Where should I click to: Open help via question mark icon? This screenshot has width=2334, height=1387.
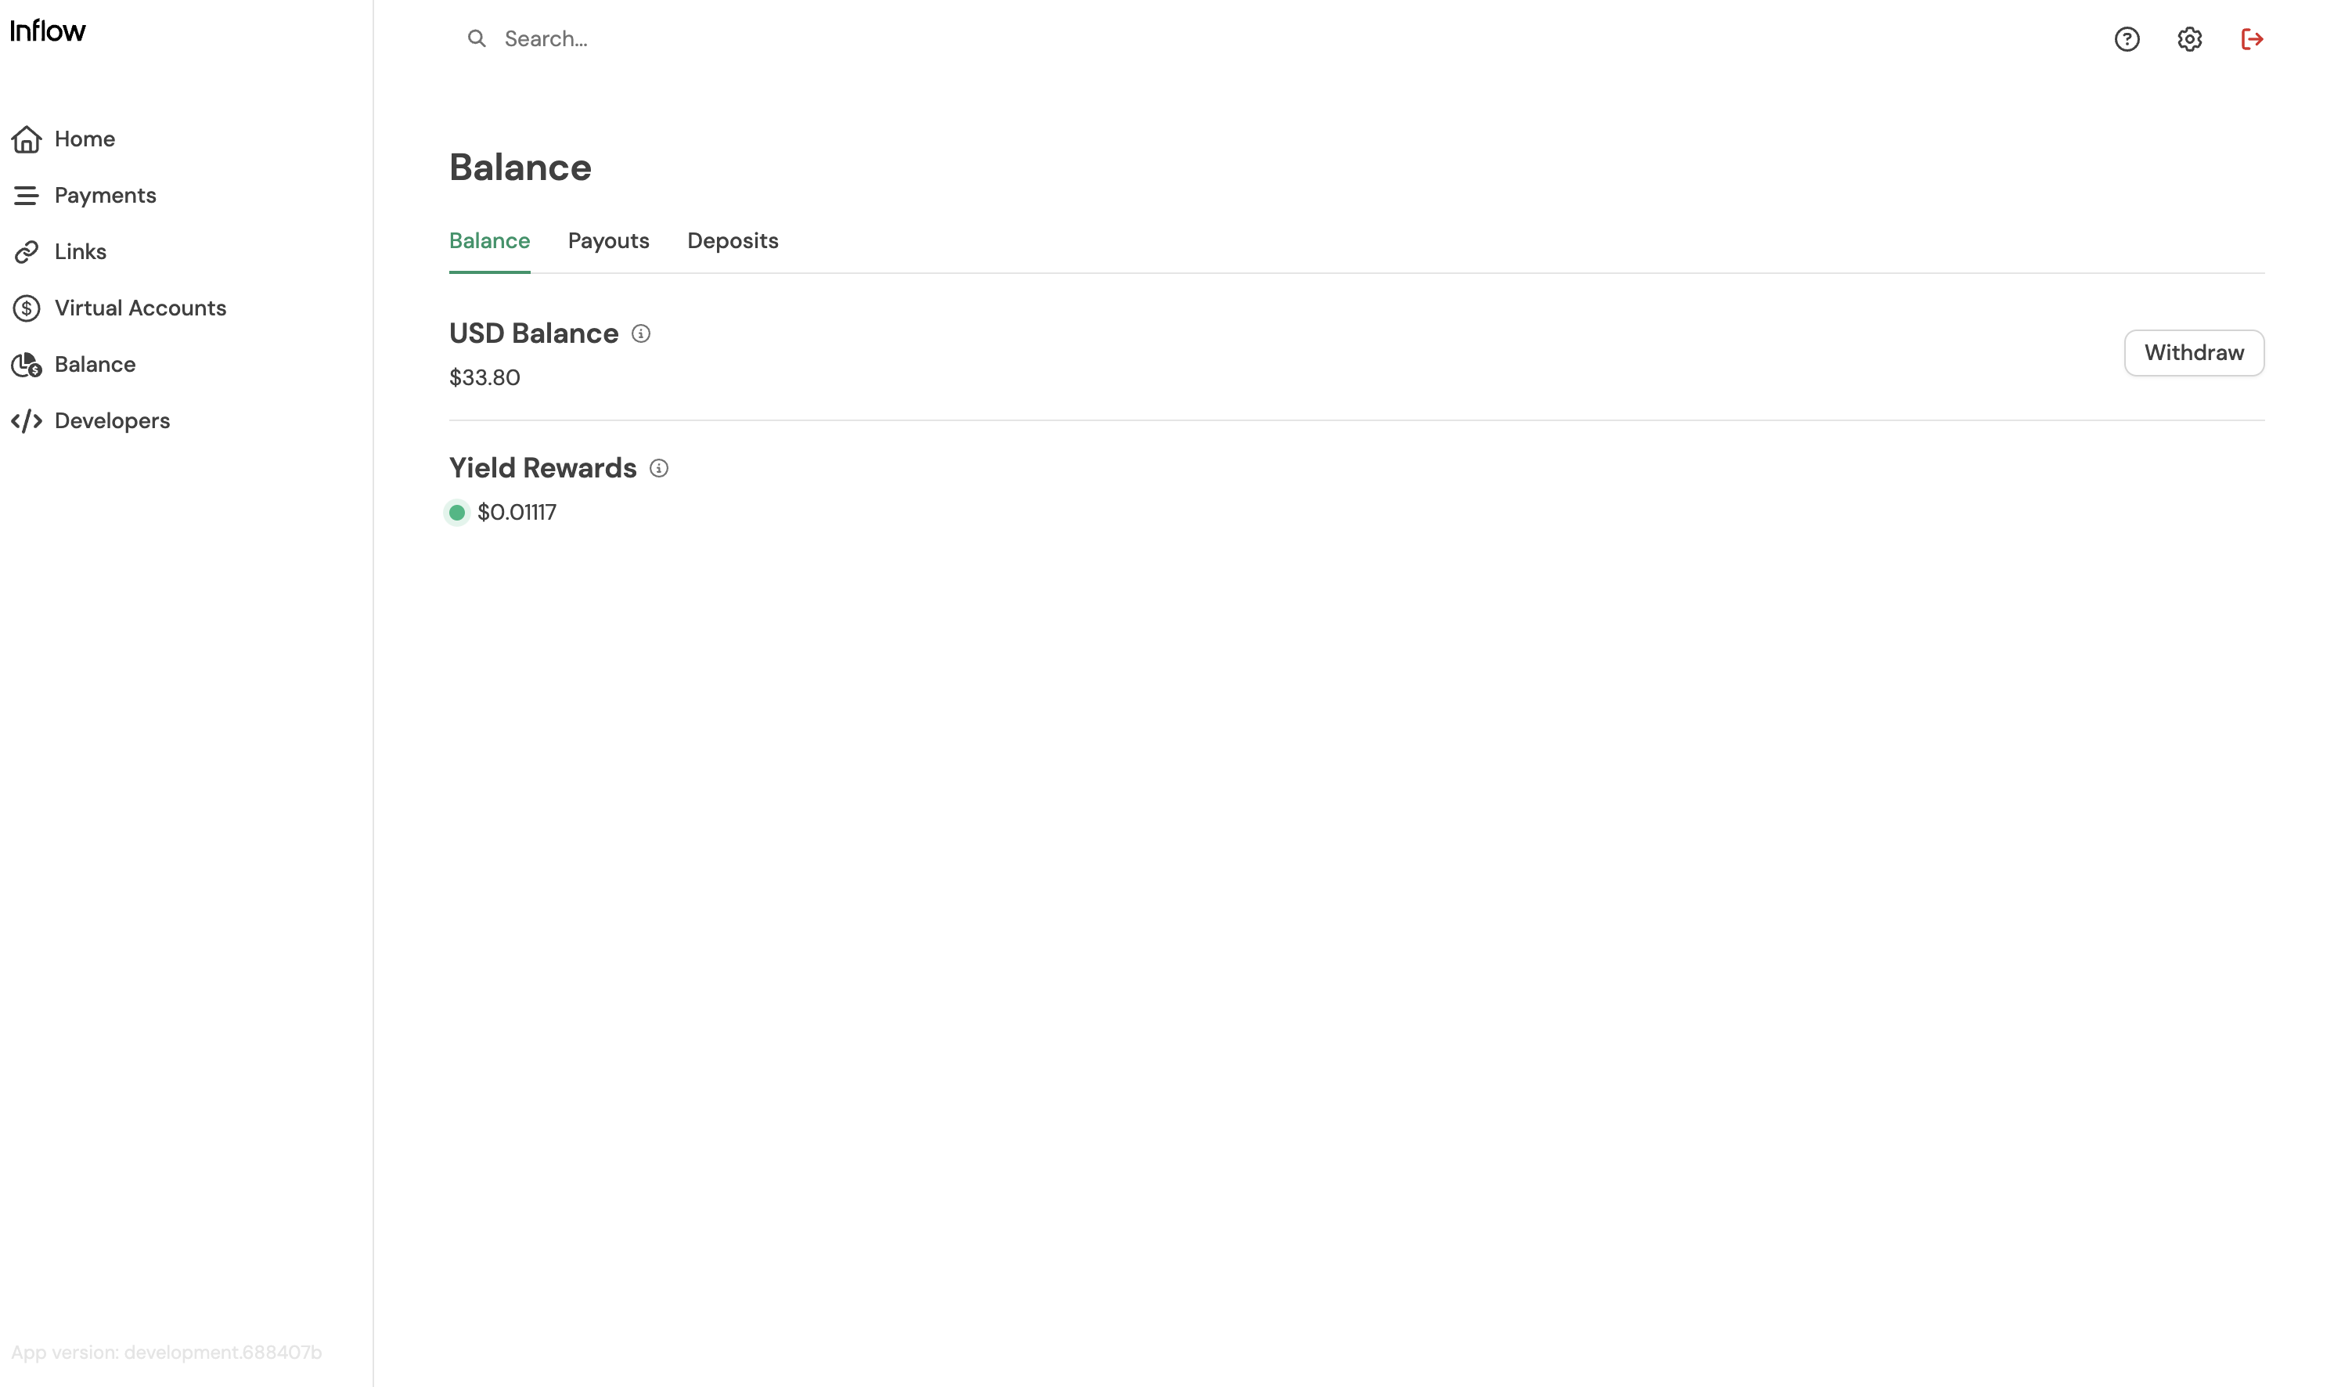2127,39
